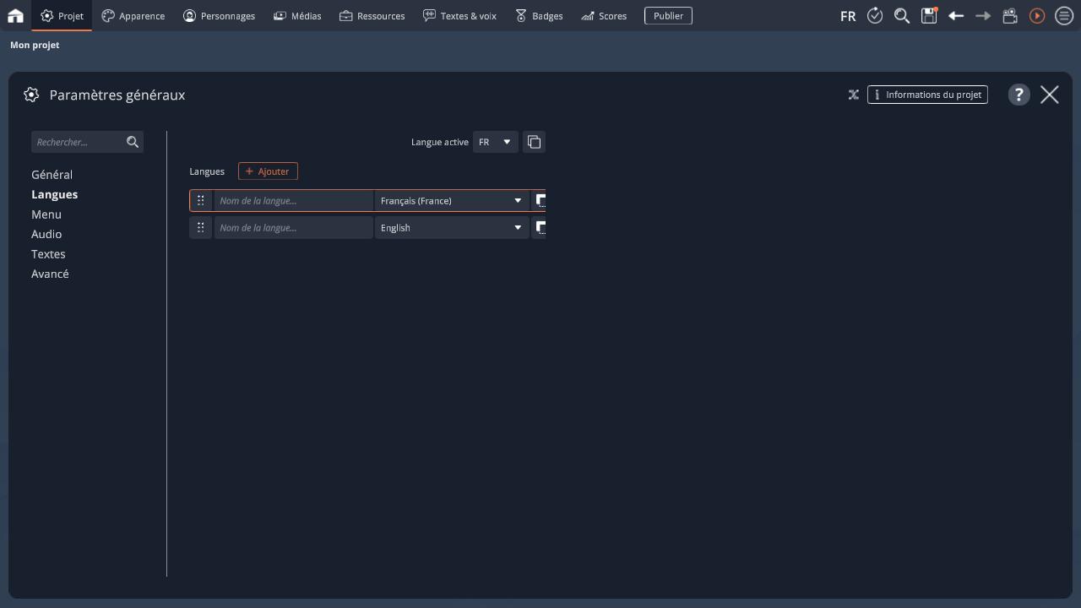Click the copy icon on the Français row
Viewport: 1081px width, 608px height.
coord(540,201)
